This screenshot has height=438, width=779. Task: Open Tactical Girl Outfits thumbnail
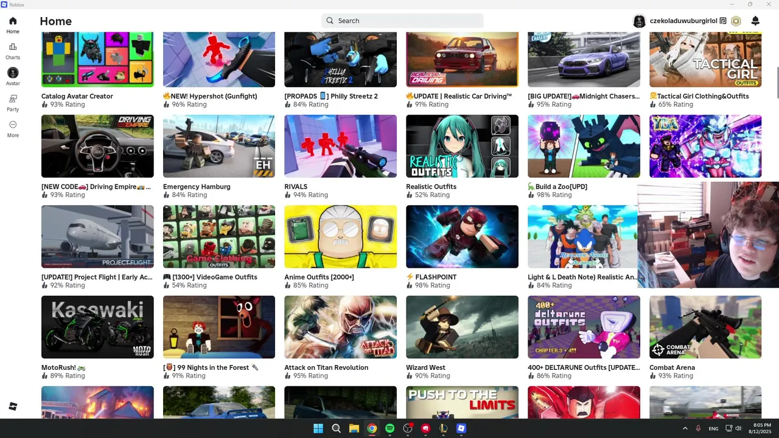[705, 60]
